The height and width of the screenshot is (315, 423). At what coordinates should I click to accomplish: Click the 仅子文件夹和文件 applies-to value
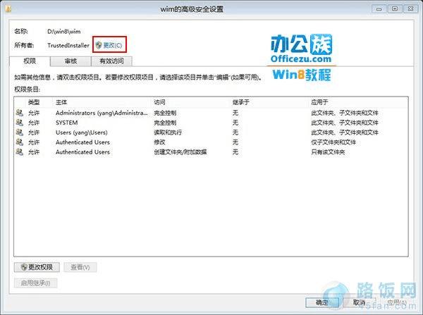pos(333,142)
